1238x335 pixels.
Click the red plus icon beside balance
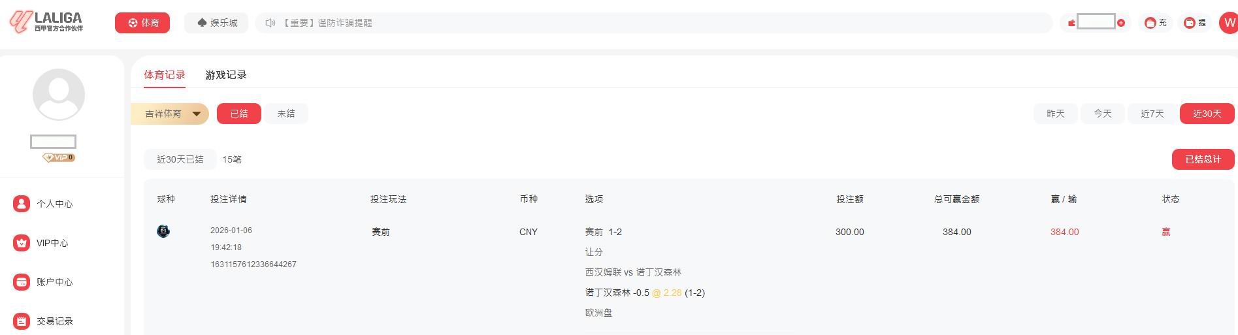click(x=1121, y=23)
